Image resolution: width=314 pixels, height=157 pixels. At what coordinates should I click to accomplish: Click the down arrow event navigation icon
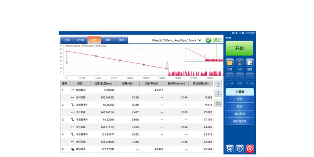tap(219, 94)
